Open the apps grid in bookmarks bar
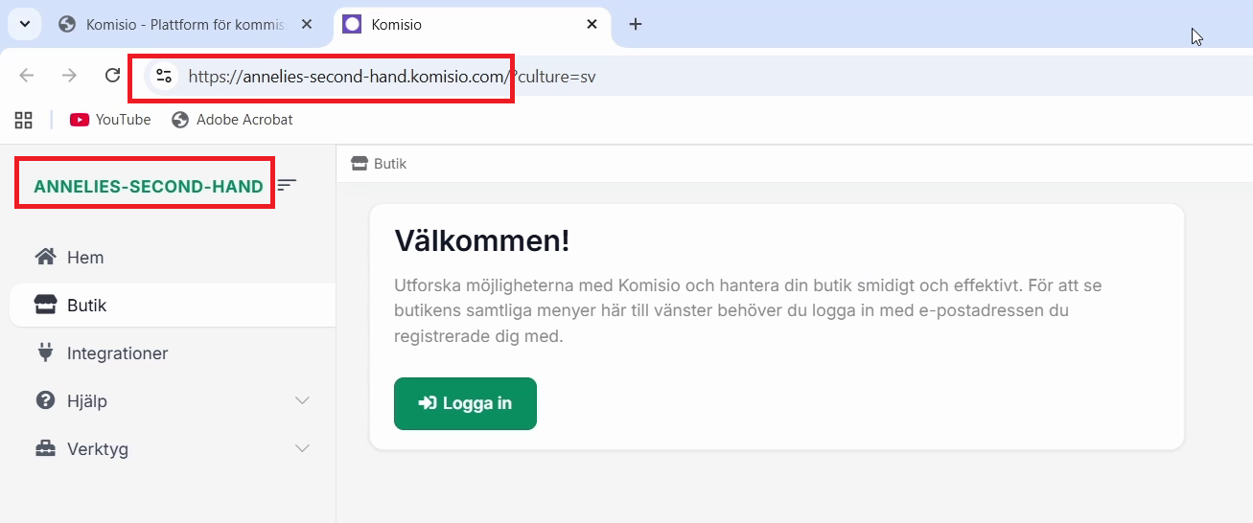The image size is (1253, 523). click(x=24, y=120)
